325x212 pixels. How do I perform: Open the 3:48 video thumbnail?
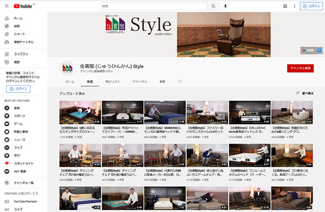click(122, 198)
